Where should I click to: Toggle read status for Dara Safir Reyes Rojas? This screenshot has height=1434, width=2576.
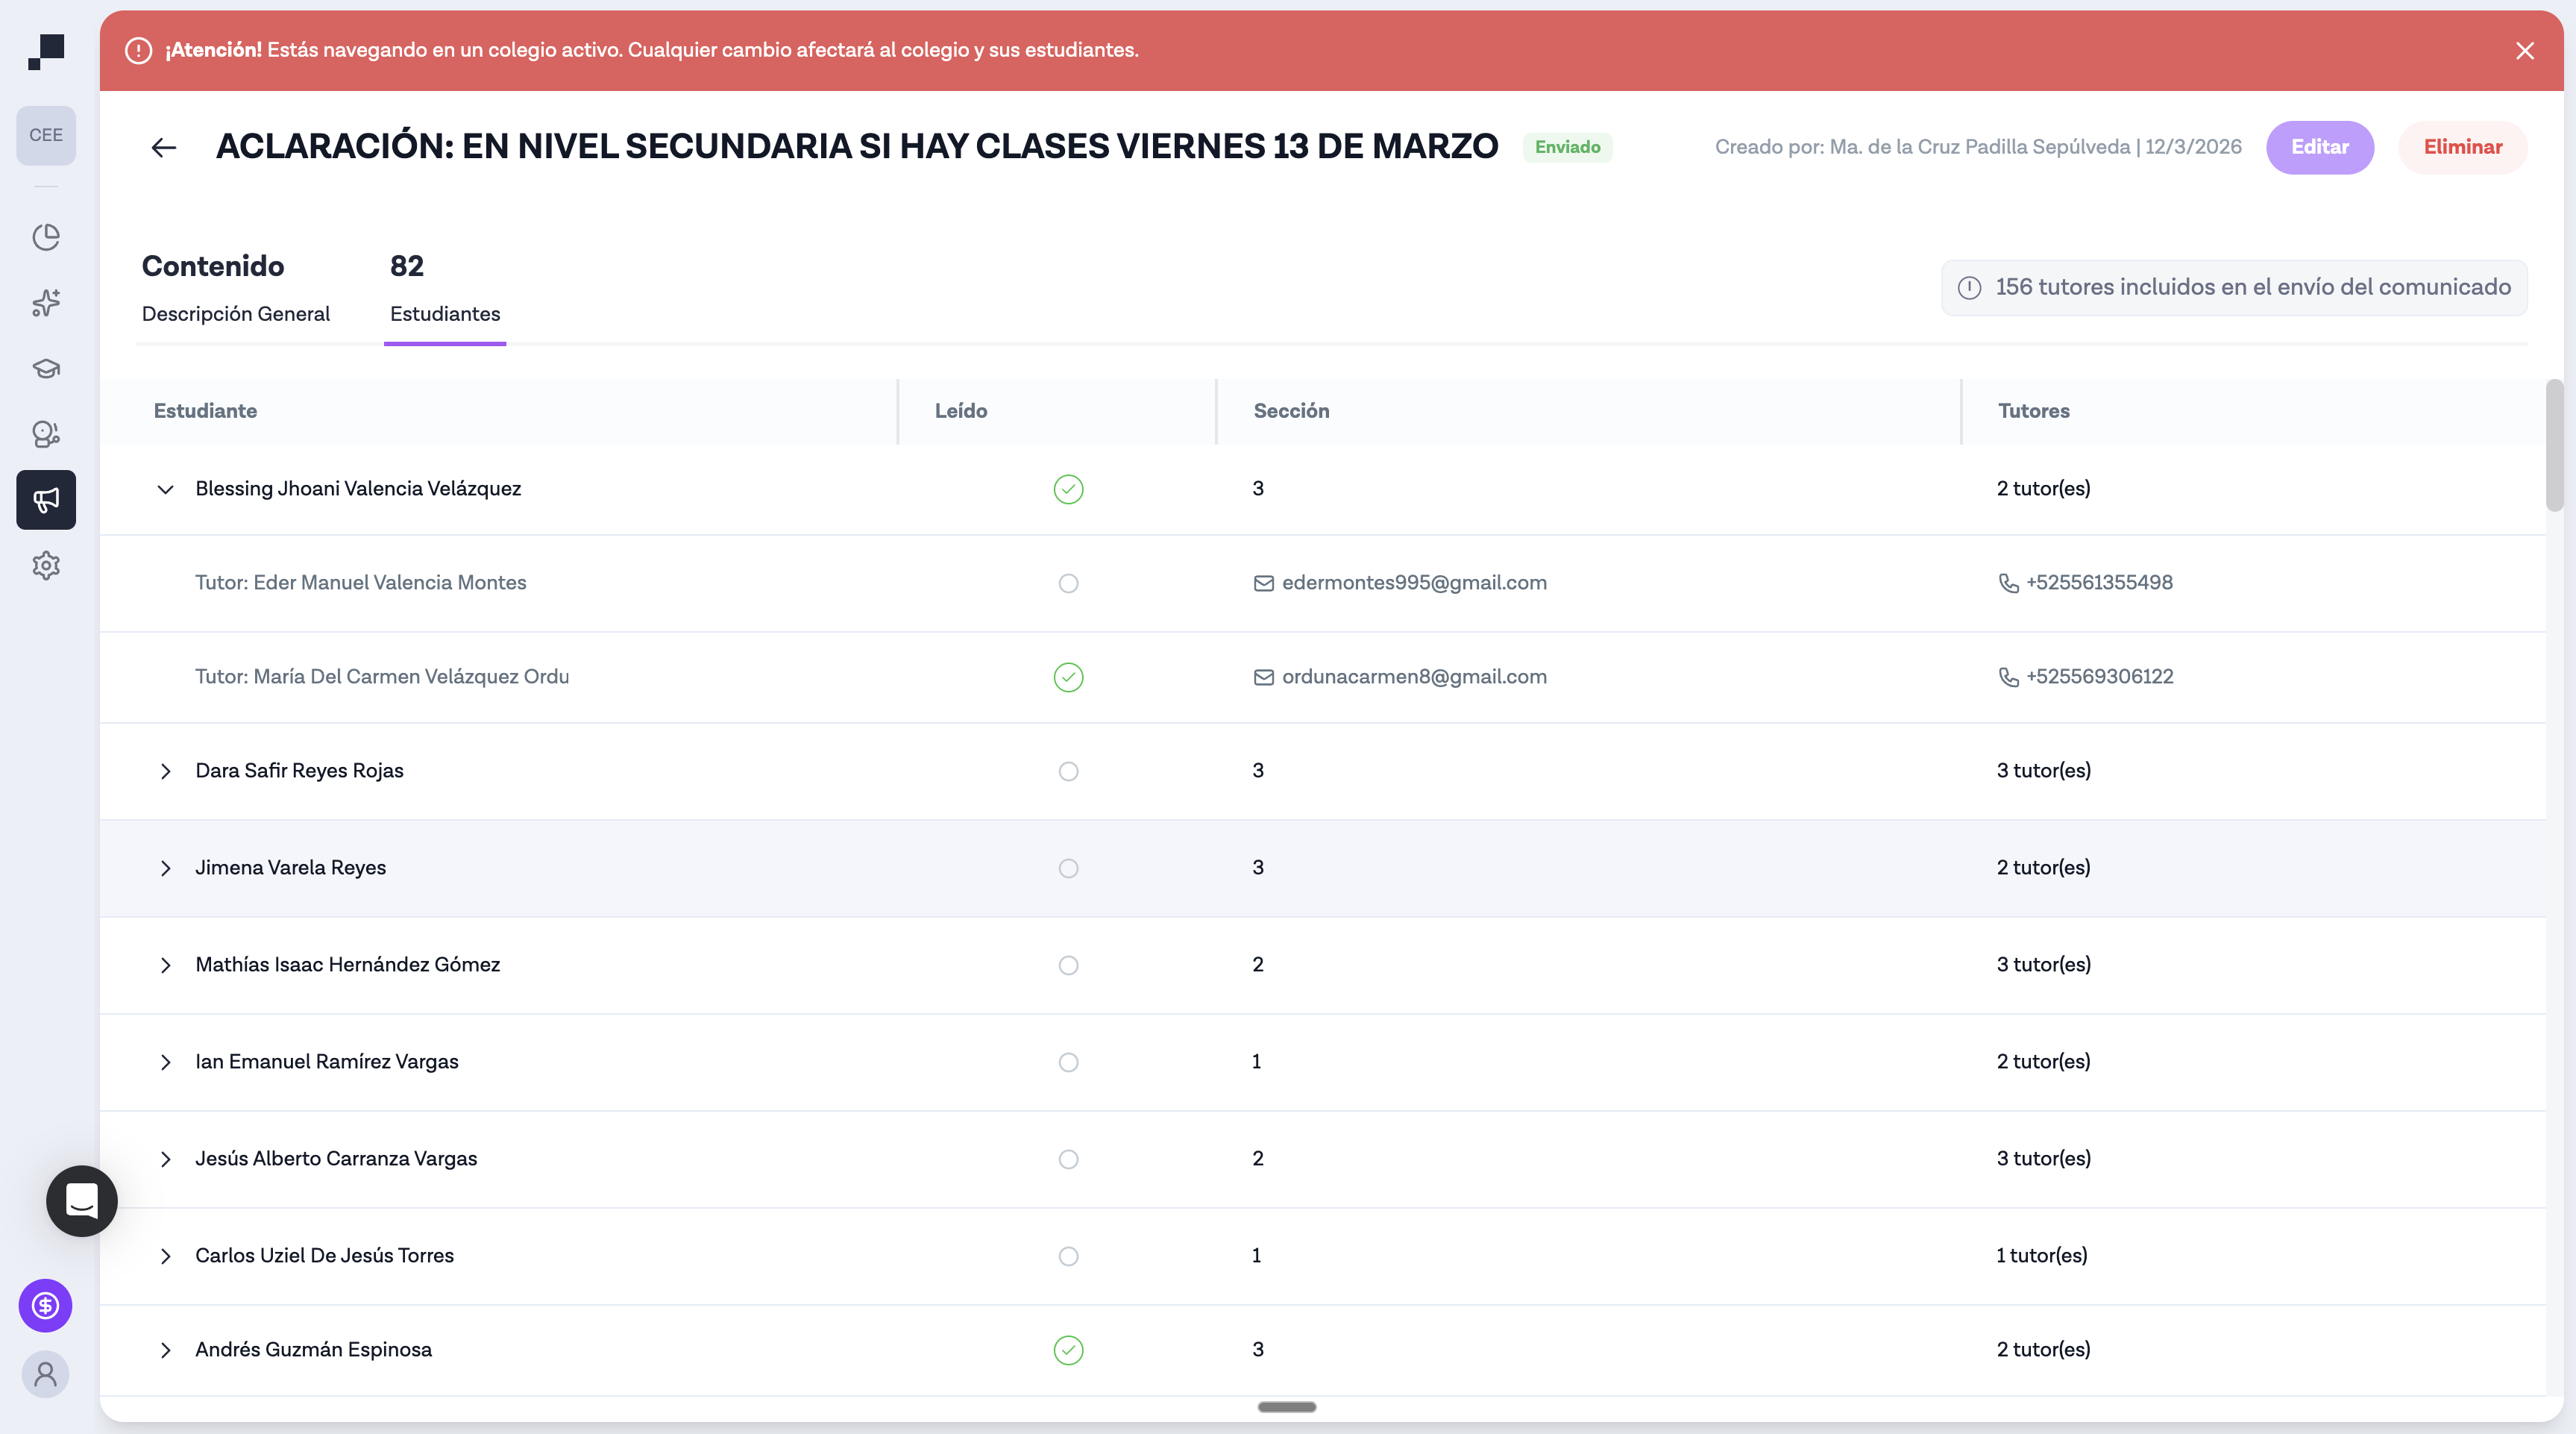[1068, 771]
